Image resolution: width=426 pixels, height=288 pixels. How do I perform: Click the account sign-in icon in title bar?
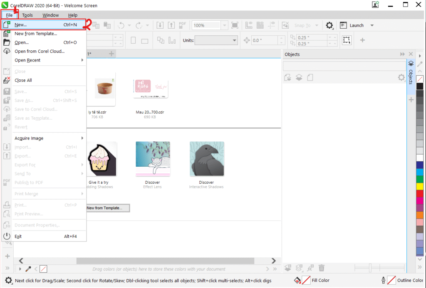(376, 5)
